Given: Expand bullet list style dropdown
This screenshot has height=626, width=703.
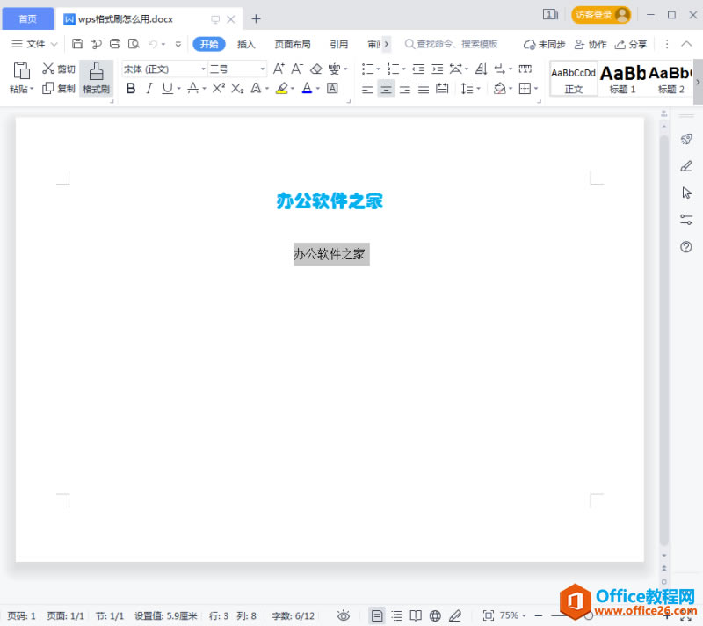Looking at the screenshot, I should pos(378,69).
